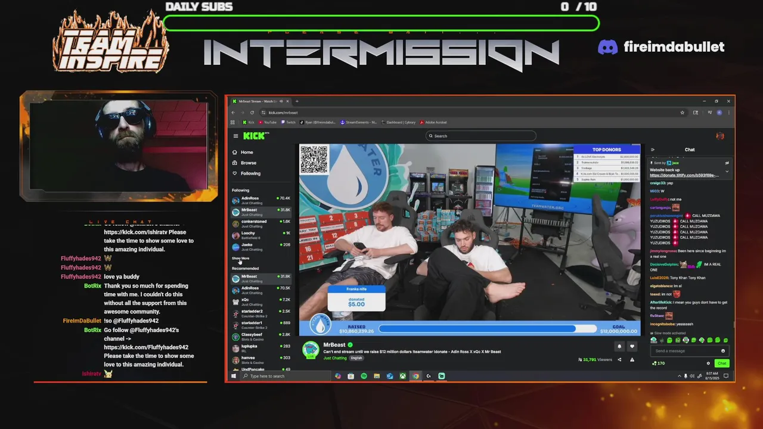Open chat settings gear icon
This screenshot has height=429, width=763.
708,363
